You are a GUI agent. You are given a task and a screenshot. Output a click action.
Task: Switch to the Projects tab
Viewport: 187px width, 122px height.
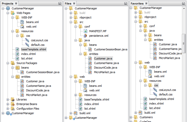[8, 3]
